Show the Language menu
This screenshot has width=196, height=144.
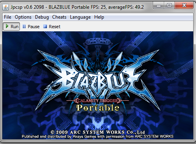pyautogui.click(x=80, y=17)
